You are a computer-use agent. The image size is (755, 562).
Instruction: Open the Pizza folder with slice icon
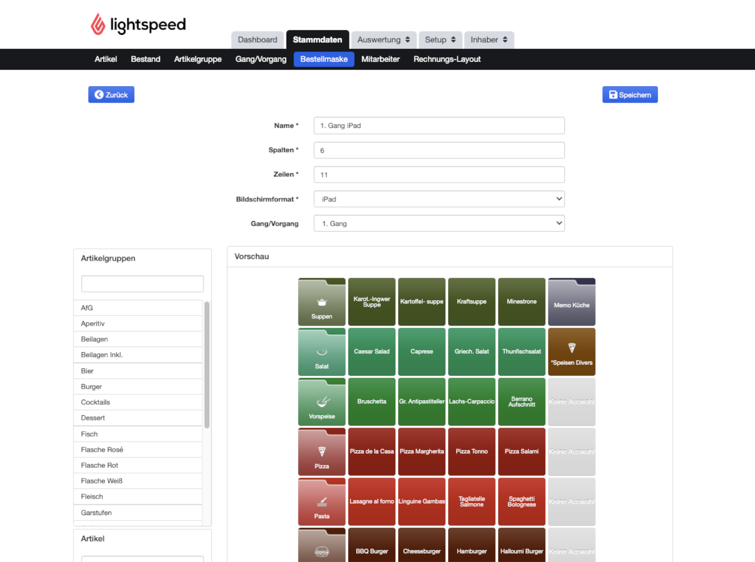pos(322,452)
